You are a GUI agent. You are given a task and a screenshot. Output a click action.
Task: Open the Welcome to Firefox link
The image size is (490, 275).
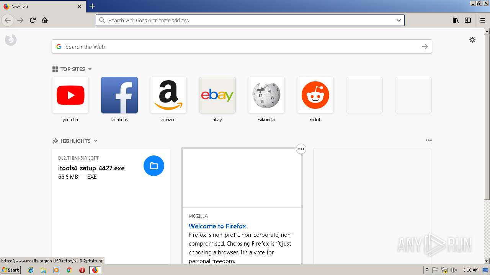(217, 226)
